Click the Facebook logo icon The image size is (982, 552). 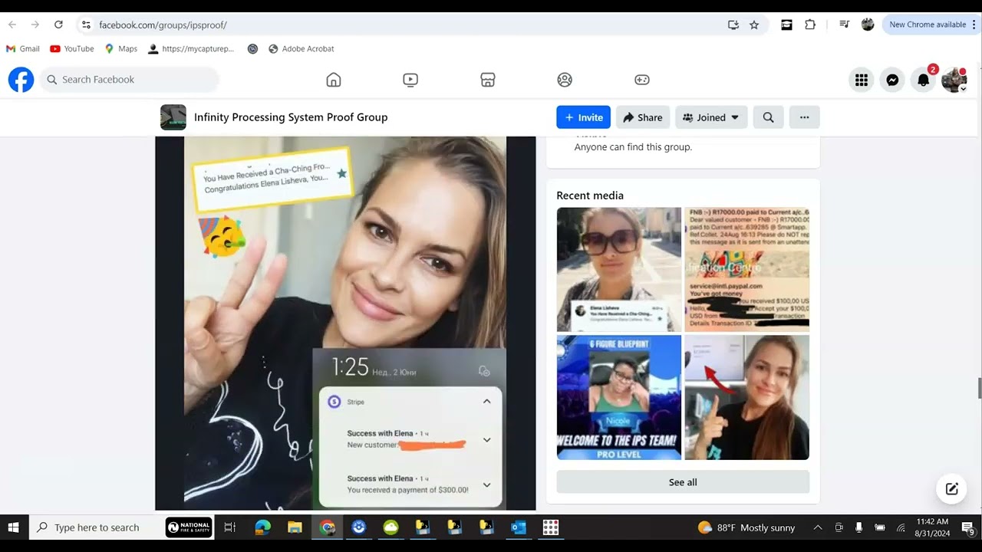pos(21,80)
